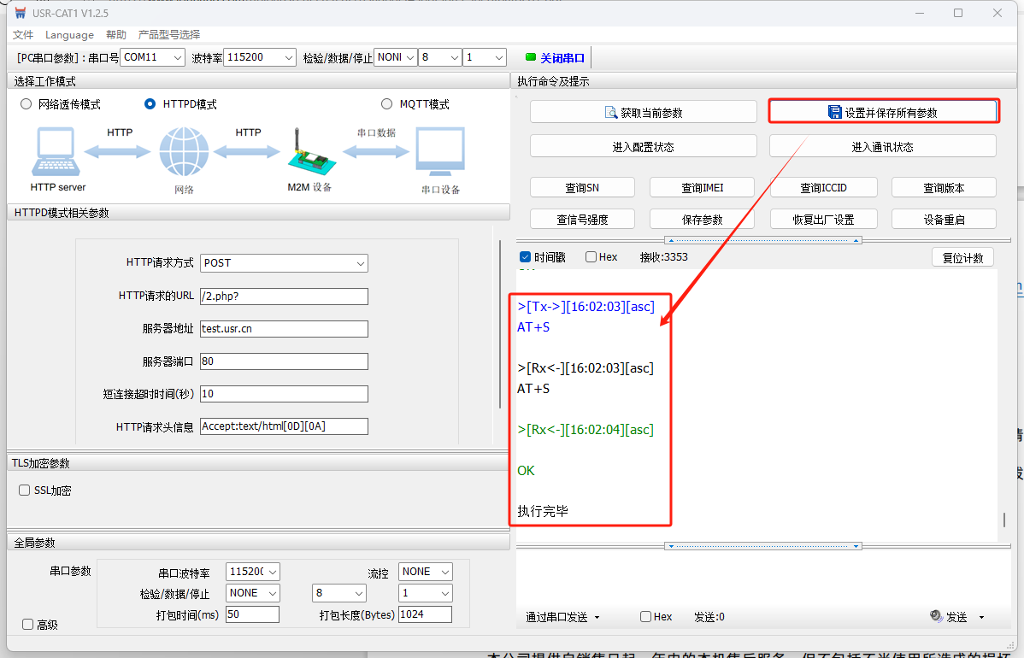Image resolution: width=1024 pixels, height=658 pixels.
Task: Click the 获取当前参数 document search icon
Action: click(x=610, y=113)
